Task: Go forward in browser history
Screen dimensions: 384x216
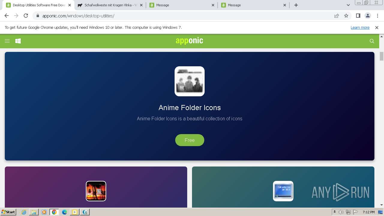Action: [16, 16]
